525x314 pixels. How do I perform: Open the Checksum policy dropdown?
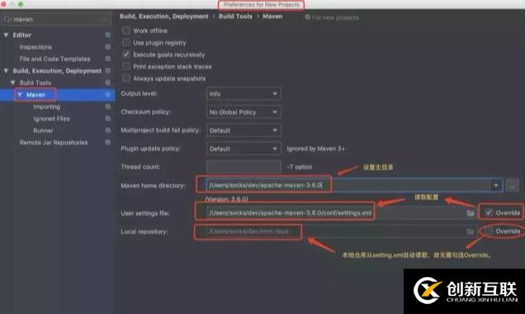(244, 112)
